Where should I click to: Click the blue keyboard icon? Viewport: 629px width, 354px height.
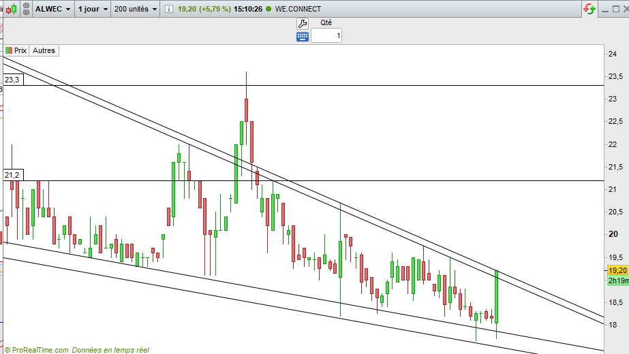[303, 37]
